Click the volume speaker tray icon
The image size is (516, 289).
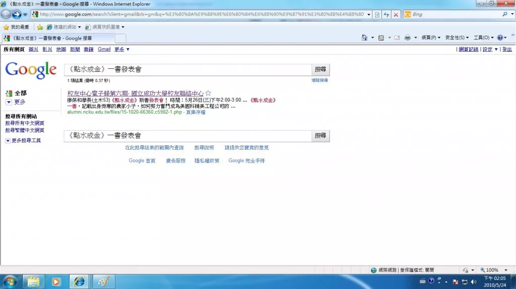click(474, 282)
